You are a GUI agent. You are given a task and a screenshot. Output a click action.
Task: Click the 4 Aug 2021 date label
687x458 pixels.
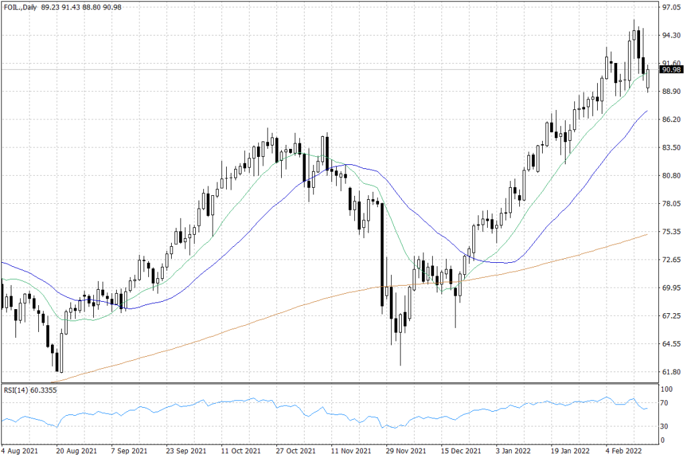[x=19, y=451]
